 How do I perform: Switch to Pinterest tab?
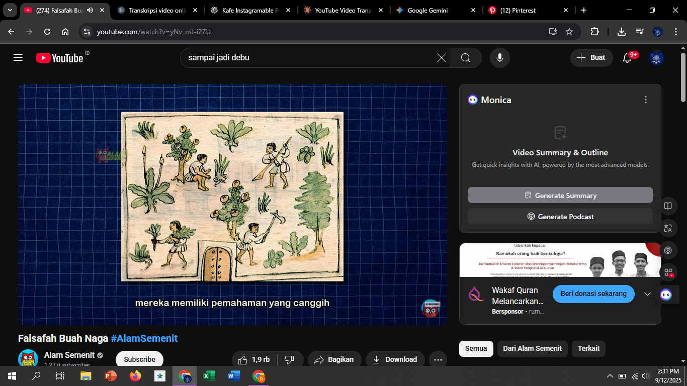click(x=529, y=10)
